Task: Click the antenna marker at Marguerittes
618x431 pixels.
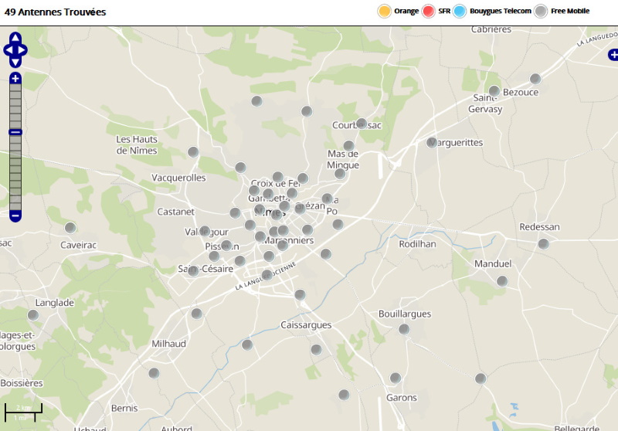Action: (x=432, y=143)
